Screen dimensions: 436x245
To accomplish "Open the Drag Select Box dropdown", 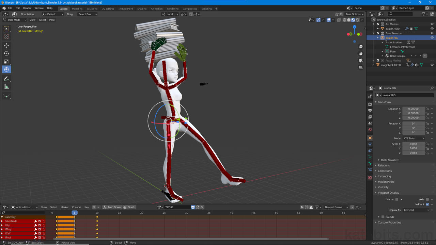I will point(87,14).
